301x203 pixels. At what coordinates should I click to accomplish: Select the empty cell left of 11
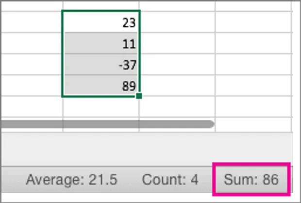32,43
